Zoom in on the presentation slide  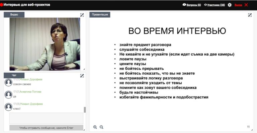coord(95,127)
